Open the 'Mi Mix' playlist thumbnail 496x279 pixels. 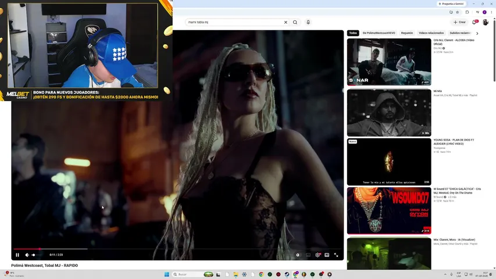389,113
